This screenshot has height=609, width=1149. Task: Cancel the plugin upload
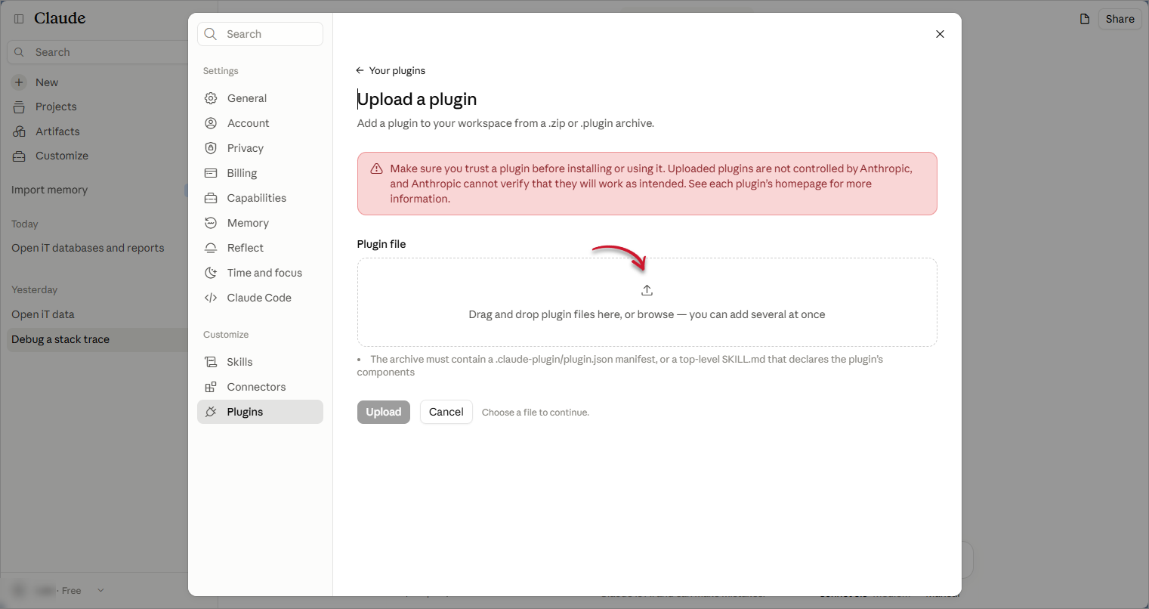click(x=446, y=412)
